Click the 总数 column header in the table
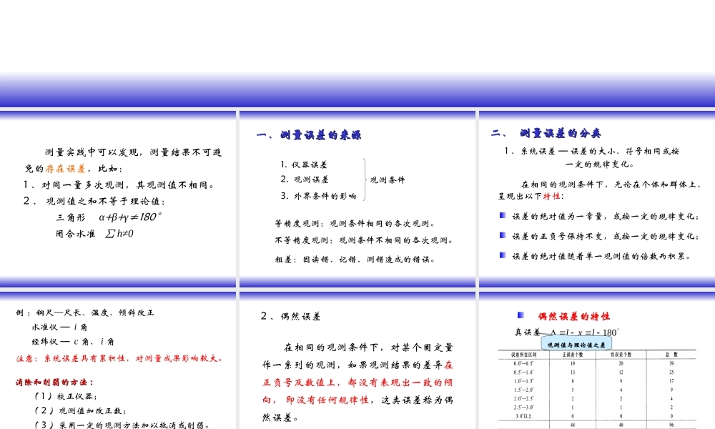Viewport: 715px width, 429px height. 672,354
